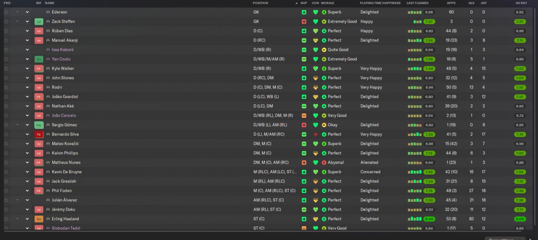The width and height of the screenshot is (538, 240).
Task: Tick the selection circle on Ederson's row
Action: tap(6, 12)
